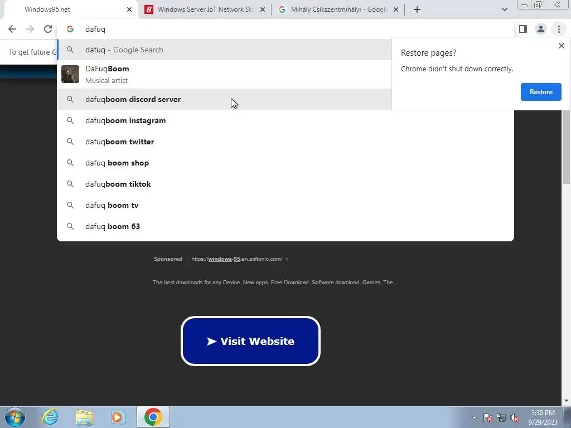This screenshot has height=428, width=571.
Task: Choose 'dafuqboom twitter' suggestion
Action: click(285, 142)
